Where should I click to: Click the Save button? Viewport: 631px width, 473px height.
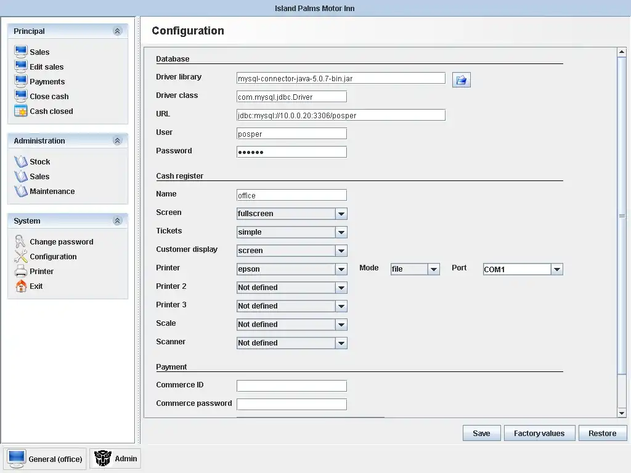click(x=481, y=433)
